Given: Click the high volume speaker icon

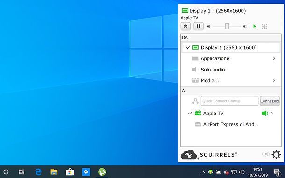Looking at the screenshot, I should coord(245,27).
